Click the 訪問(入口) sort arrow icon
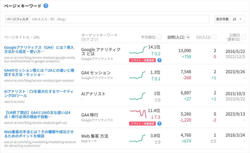 pyautogui.click(x=188, y=37)
